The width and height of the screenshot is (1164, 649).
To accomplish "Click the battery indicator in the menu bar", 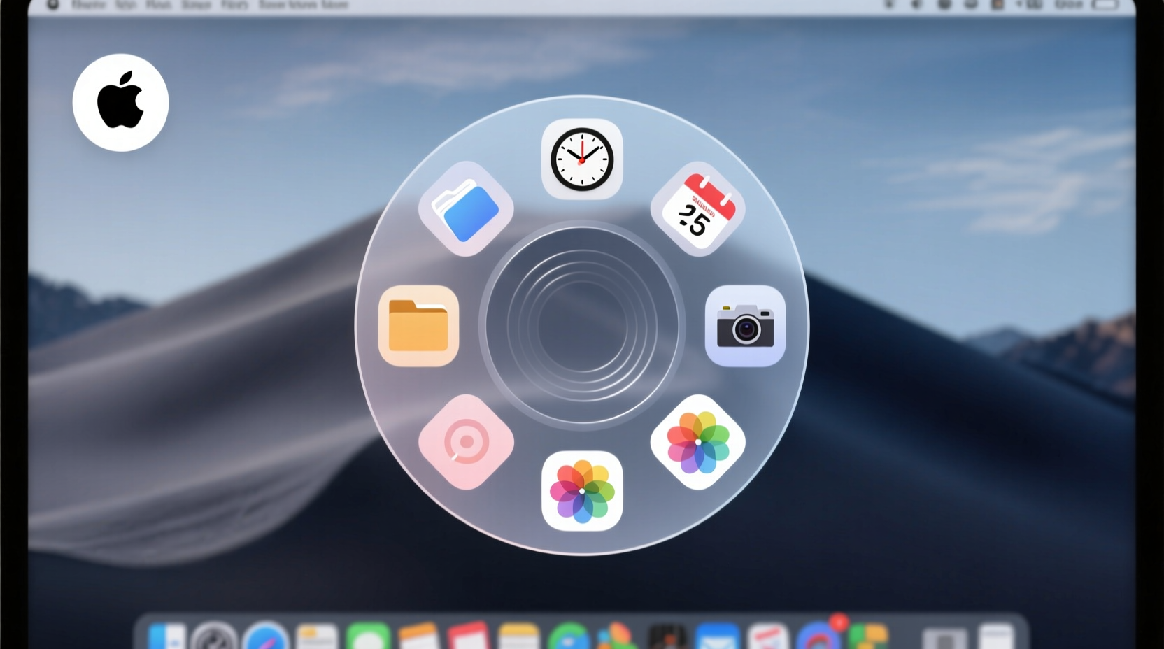I will tap(1105, 5).
